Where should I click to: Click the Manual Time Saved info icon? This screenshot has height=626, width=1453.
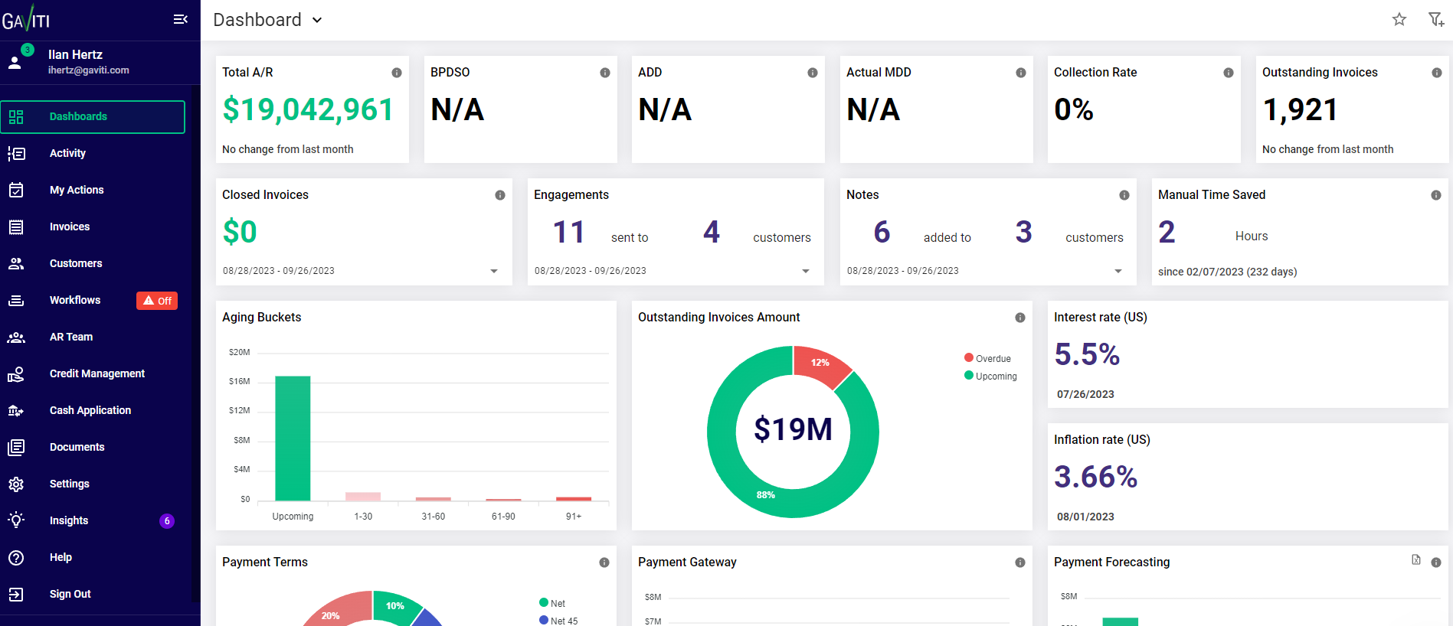(1436, 195)
